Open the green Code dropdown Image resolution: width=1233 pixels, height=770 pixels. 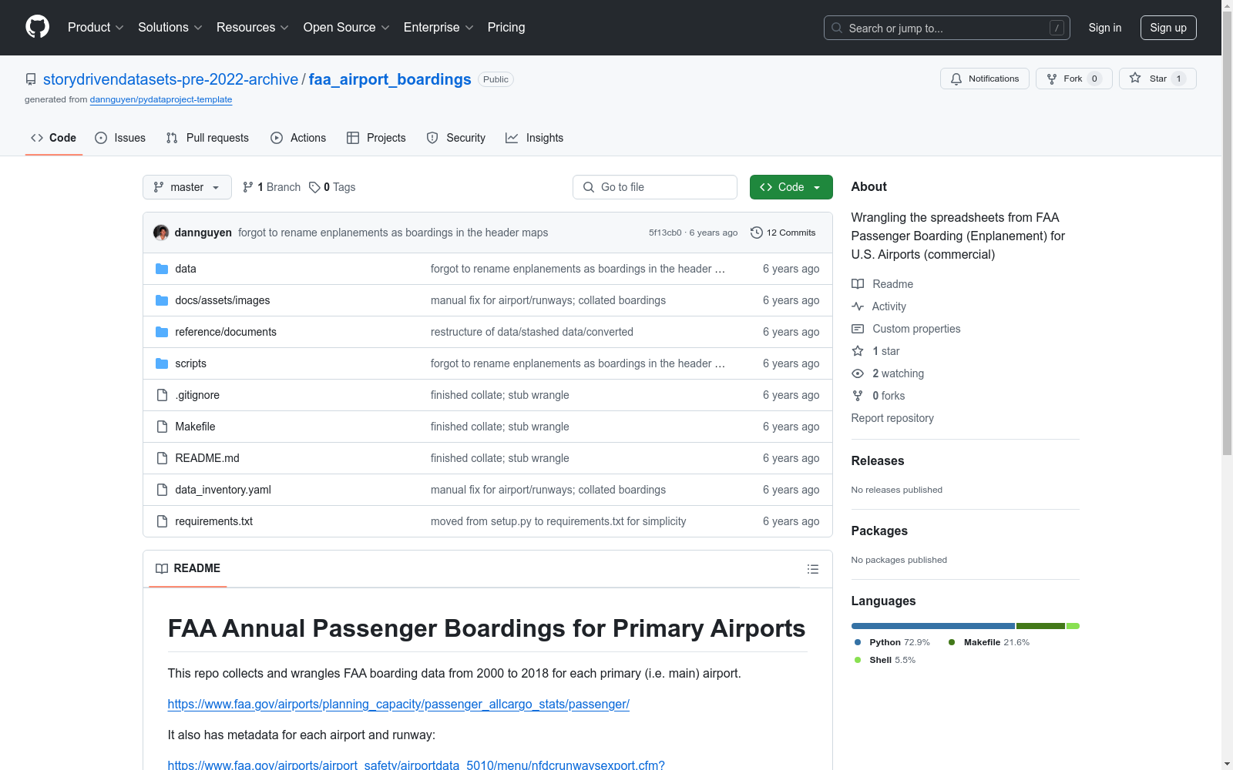pos(791,187)
